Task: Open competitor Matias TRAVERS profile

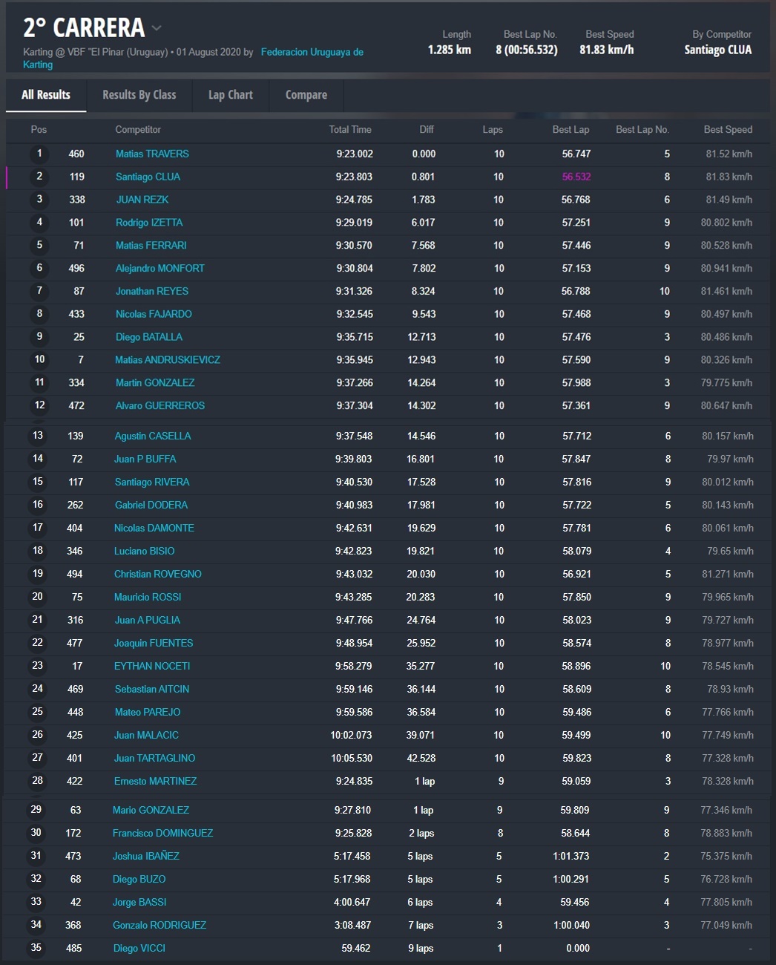Action: click(x=152, y=154)
